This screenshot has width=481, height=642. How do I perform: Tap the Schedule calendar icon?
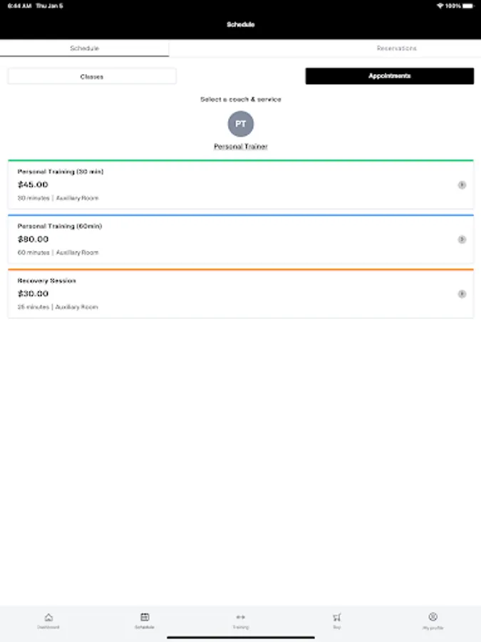[x=144, y=618]
